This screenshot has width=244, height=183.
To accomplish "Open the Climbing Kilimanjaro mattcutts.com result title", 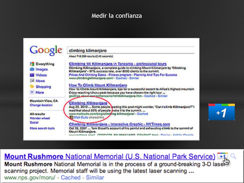I will click(x=88, y=103).
